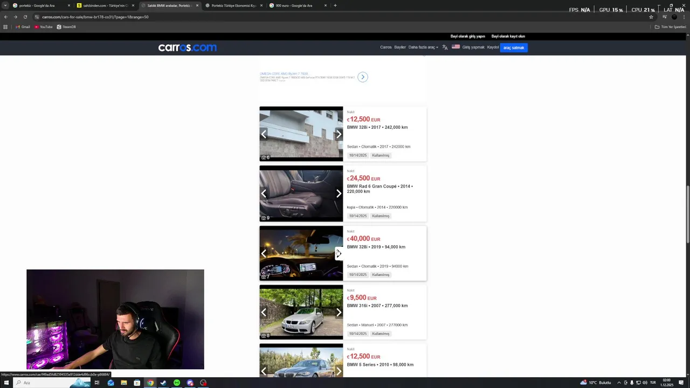The image size is (690, 388).
Task: Click the €9,500 EUR price
Action: (x=362, y=297)
